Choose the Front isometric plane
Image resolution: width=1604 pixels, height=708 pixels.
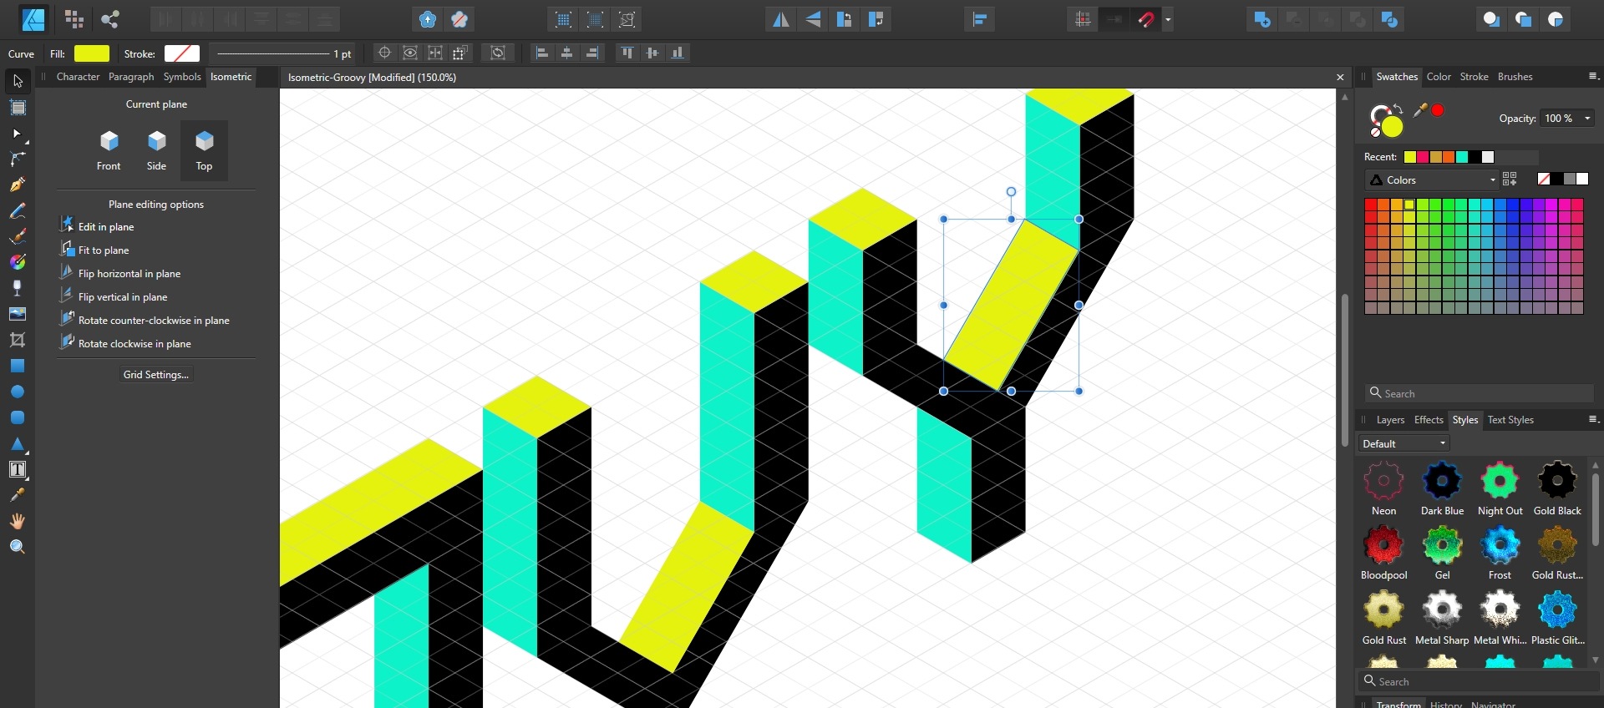tap(109, 150)
